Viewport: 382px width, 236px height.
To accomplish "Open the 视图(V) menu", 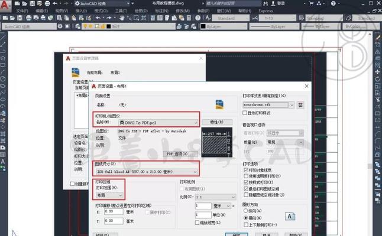I will (61, 11).
